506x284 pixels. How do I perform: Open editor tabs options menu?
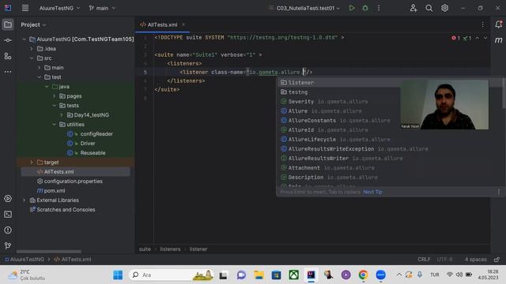(x=483, y=24)
